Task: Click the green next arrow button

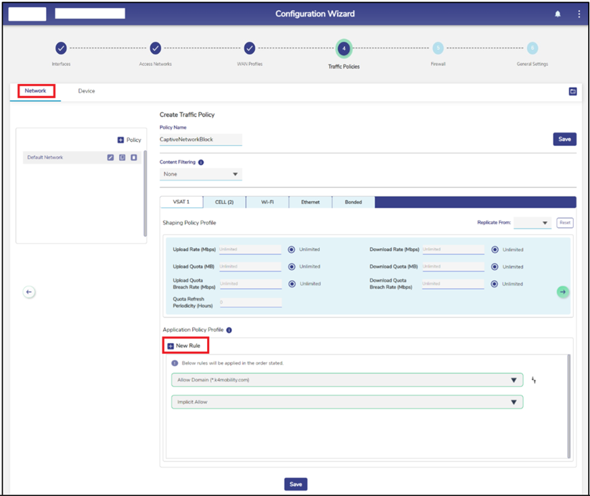Action: point(563,292)
